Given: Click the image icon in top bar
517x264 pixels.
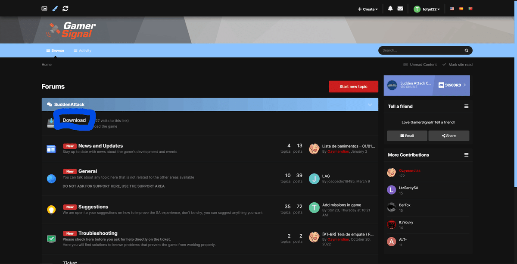Looking at the screenshot, I should (44, 8).
